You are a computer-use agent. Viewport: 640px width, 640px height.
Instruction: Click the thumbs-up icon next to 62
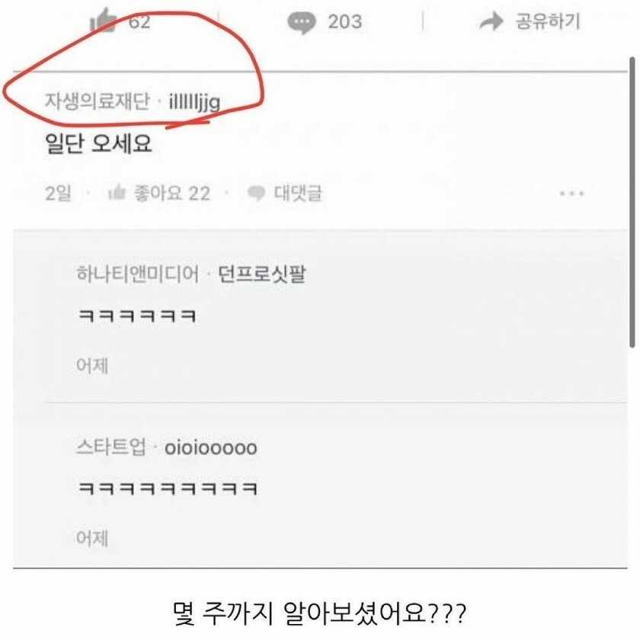[x=104, y=20]
